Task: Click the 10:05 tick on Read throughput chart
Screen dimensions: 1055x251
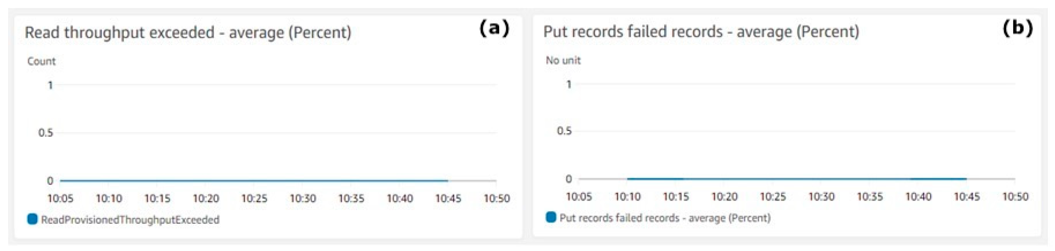Action: click(x=60, y=199)
